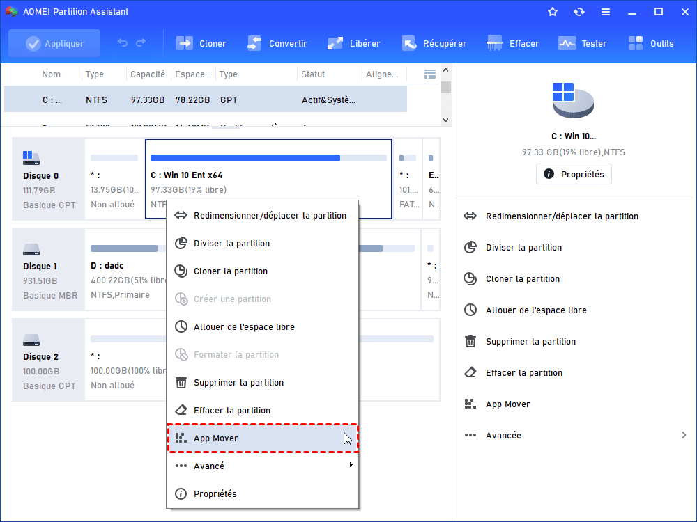Click the three dots icon beside Avancée

pyautogui.click(x=470, y=436)
